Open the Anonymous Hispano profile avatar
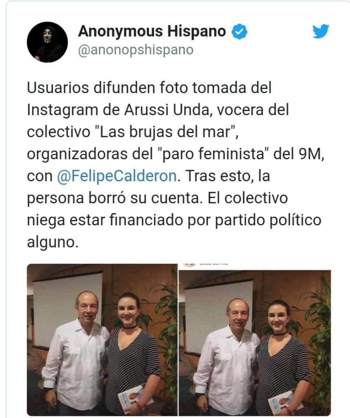Viewport: 350px width, 418px height. pyautogui.click(x=47, y=42)
